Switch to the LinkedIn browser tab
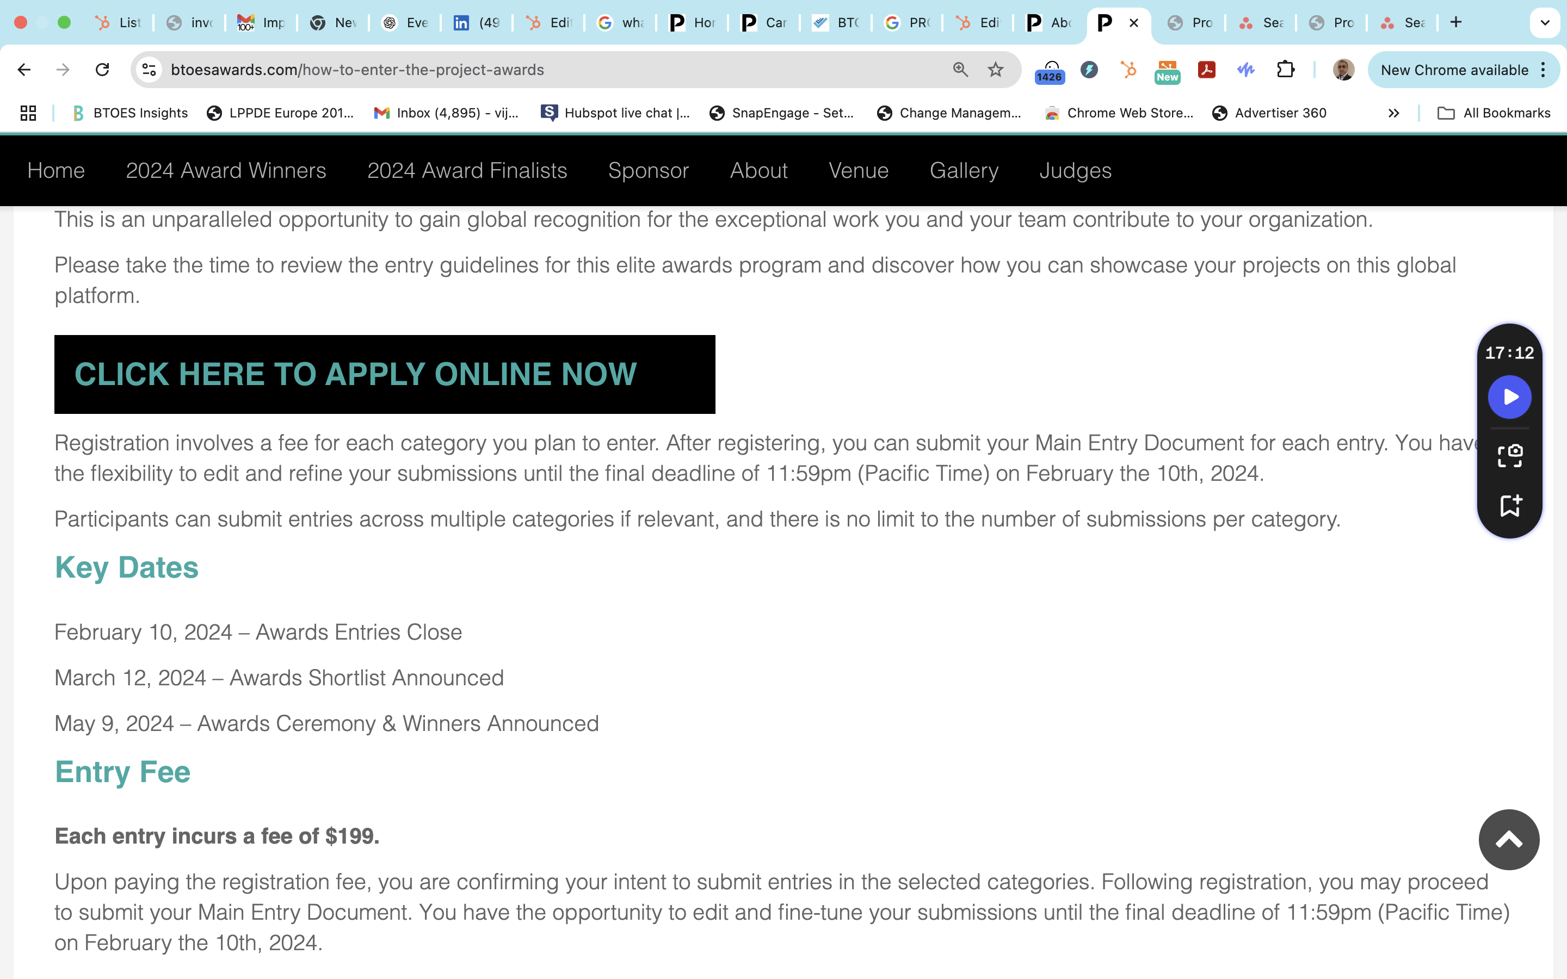The width and height of the screenshot is (1567, 979). 476,23
